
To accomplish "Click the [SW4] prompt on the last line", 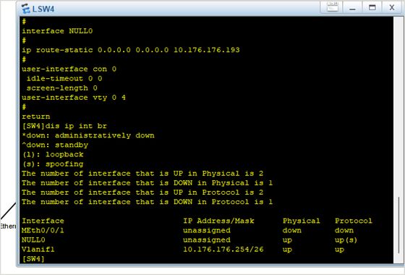I will click(33, 259).
